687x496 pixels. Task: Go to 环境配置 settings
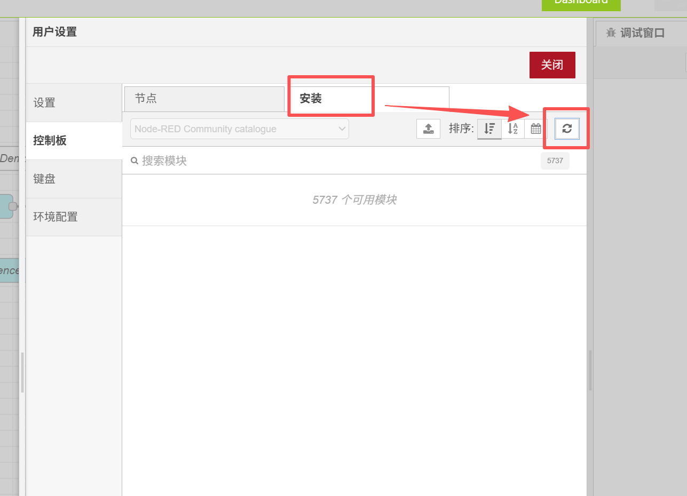pos(74,217)
